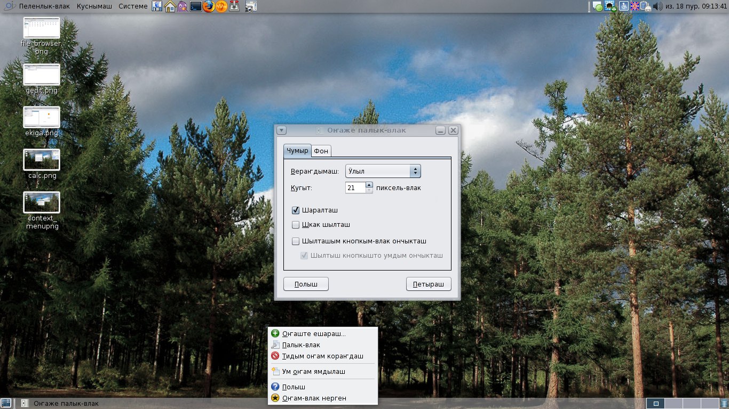Viewport: 729px width, 409px height.
Task: Tick Шылташым кнопкым-влак ончыкташ checkbox
Action: tap(296, 241)
